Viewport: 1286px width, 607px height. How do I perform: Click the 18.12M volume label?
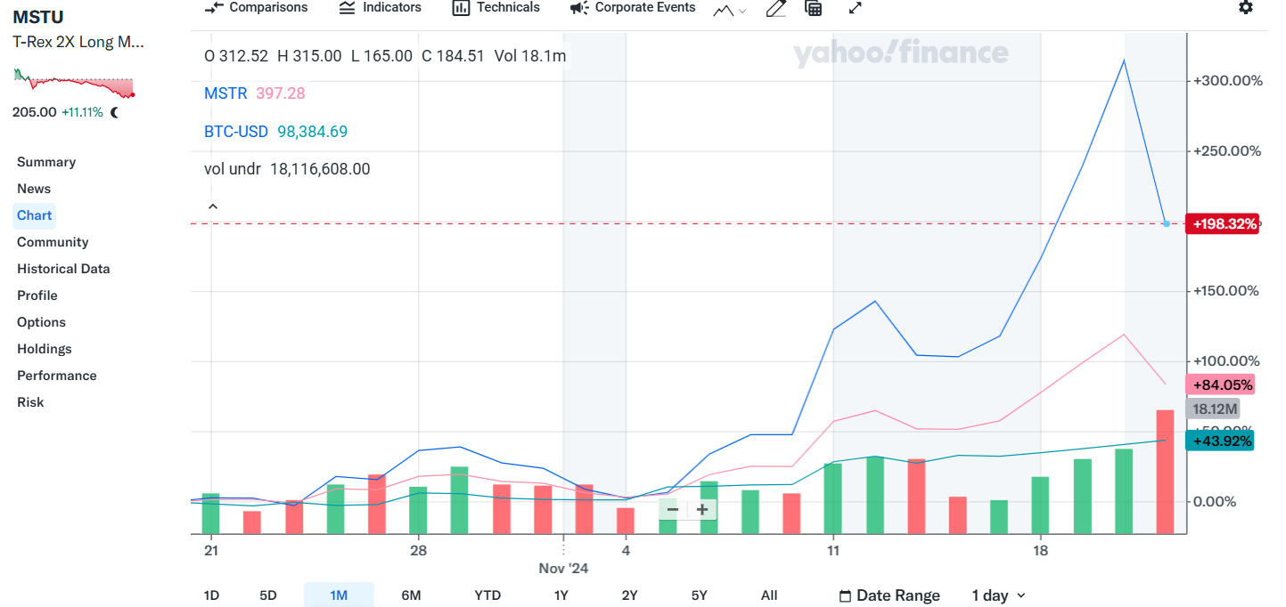pyautogui.click(x=1212, y=409)
